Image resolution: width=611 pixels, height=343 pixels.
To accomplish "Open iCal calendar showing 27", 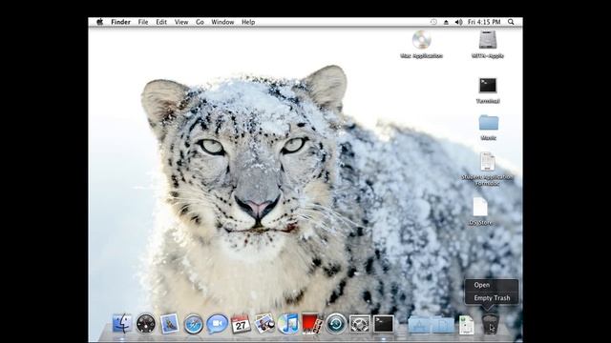I will click(x=241, y=324).
